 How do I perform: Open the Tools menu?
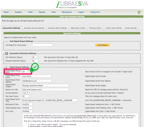(30, 12)
